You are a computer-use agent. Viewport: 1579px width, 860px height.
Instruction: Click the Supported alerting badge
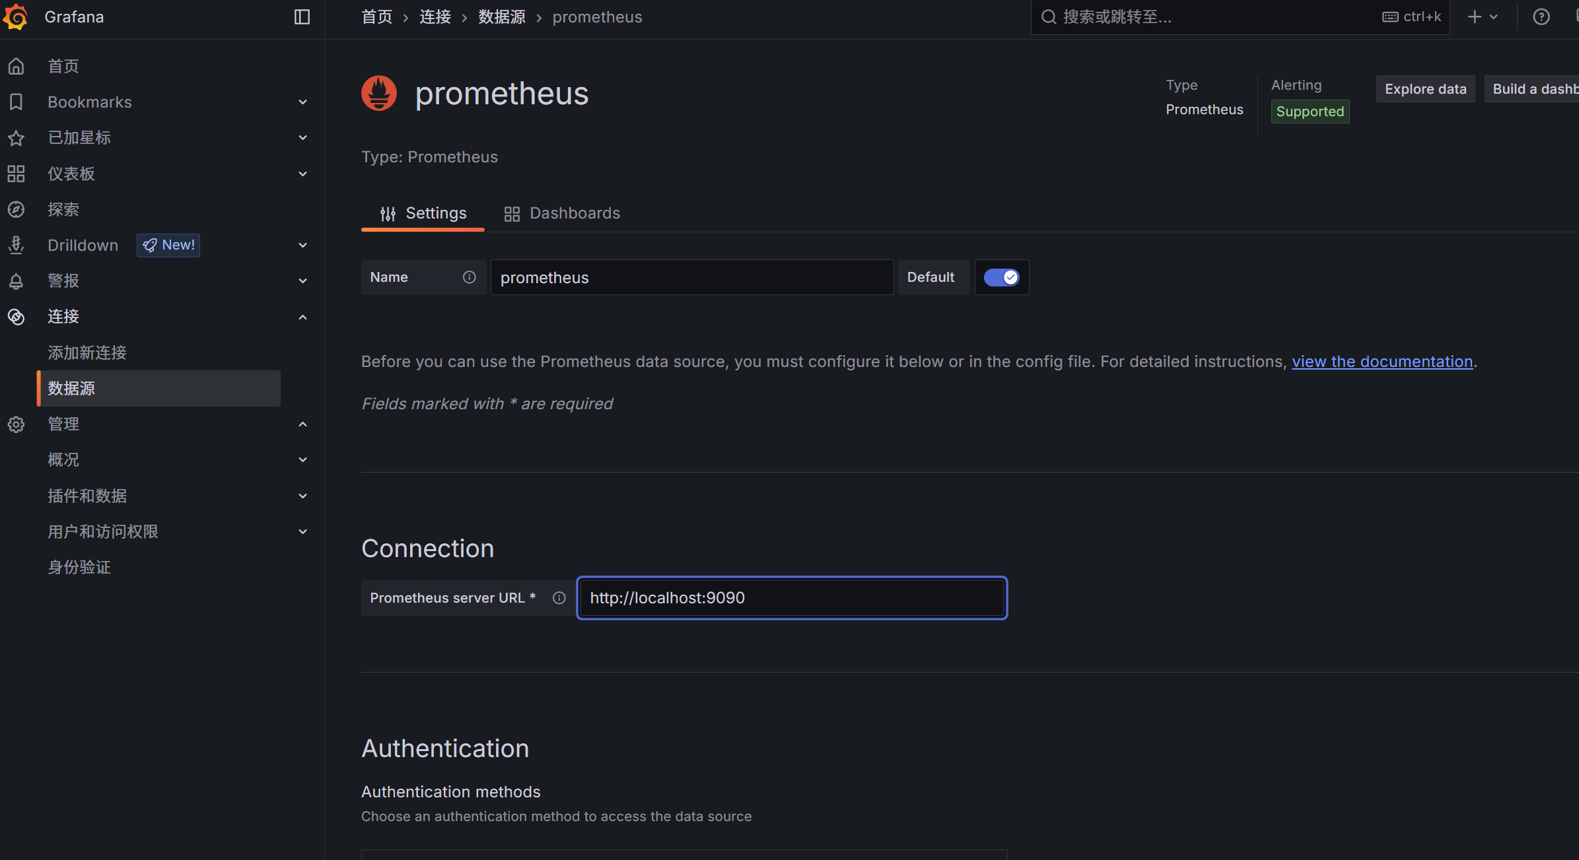(x=1310, y=112)
